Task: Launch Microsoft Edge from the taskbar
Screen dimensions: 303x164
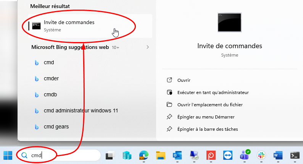Action: pyautogui.click(x=143, y=155)
